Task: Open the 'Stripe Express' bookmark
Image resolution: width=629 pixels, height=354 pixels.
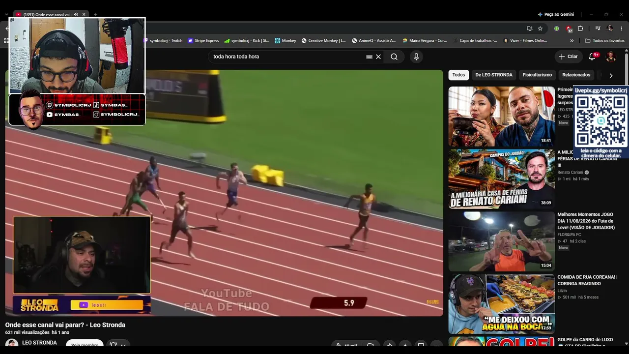Action: click(x=203, y=41)
